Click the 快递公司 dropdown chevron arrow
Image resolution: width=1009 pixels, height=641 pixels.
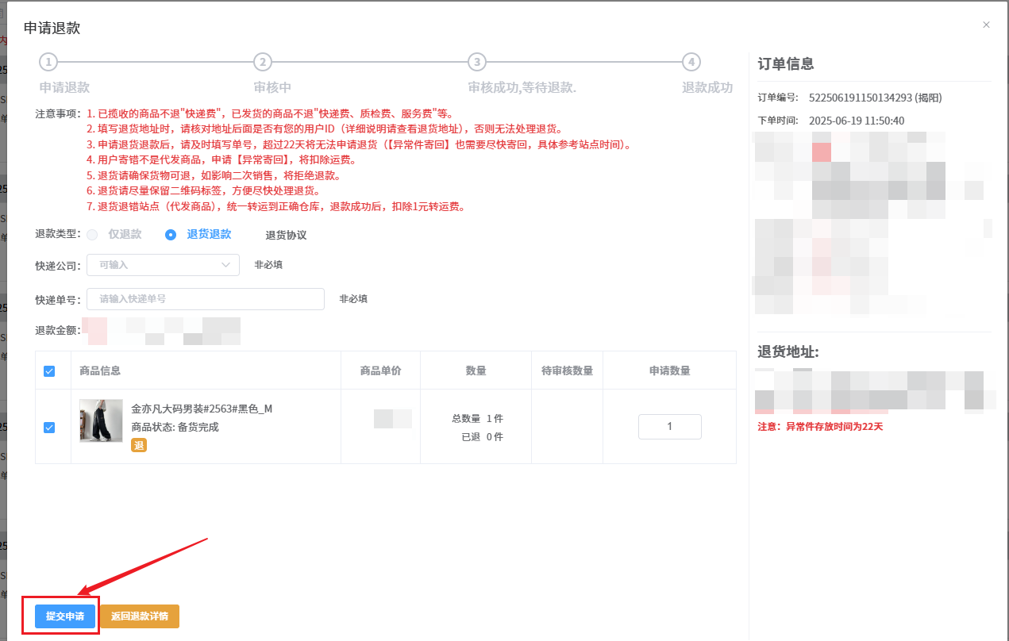point(226,265)
